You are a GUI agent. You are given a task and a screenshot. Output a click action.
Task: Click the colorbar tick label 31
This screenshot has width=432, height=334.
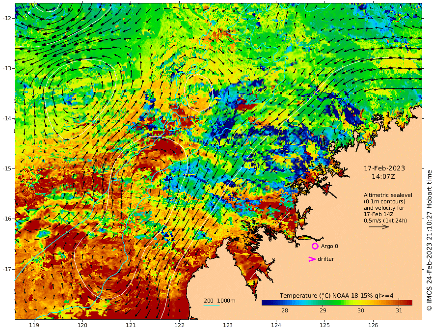point(399,310)
